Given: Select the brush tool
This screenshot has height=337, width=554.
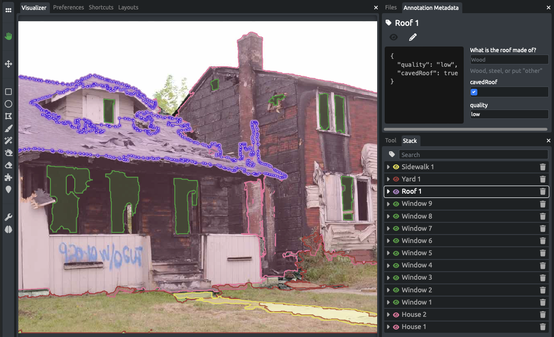Looking at the screenshot, I should tap(8, 128).
